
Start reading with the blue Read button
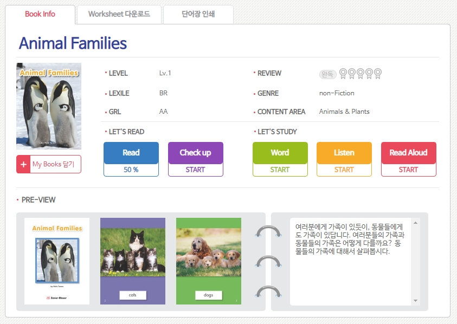(x=131, y=153)
